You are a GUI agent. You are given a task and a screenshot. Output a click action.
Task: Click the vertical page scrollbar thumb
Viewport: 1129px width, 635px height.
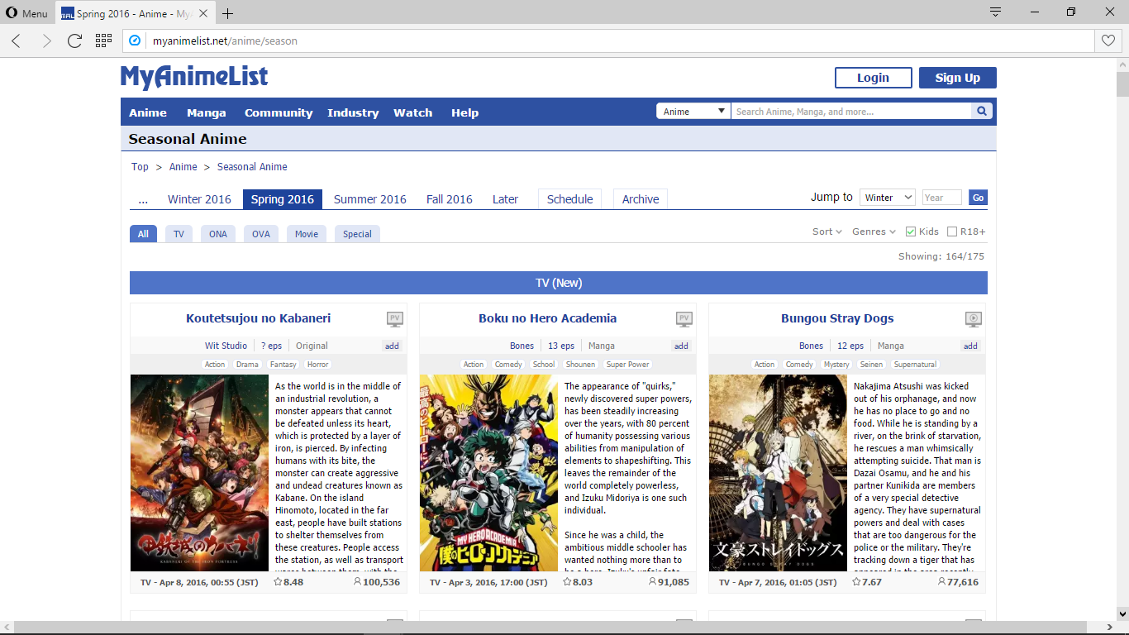point(1122,85)
